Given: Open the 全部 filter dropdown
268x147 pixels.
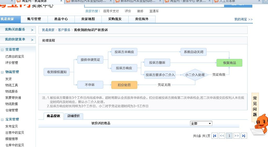Looking at the screenshot, I should coord(201,123).
